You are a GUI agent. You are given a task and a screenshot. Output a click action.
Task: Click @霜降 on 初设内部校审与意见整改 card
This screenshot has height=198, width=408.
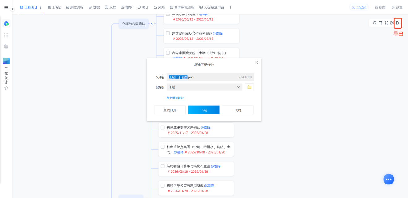tap(209, 186)
